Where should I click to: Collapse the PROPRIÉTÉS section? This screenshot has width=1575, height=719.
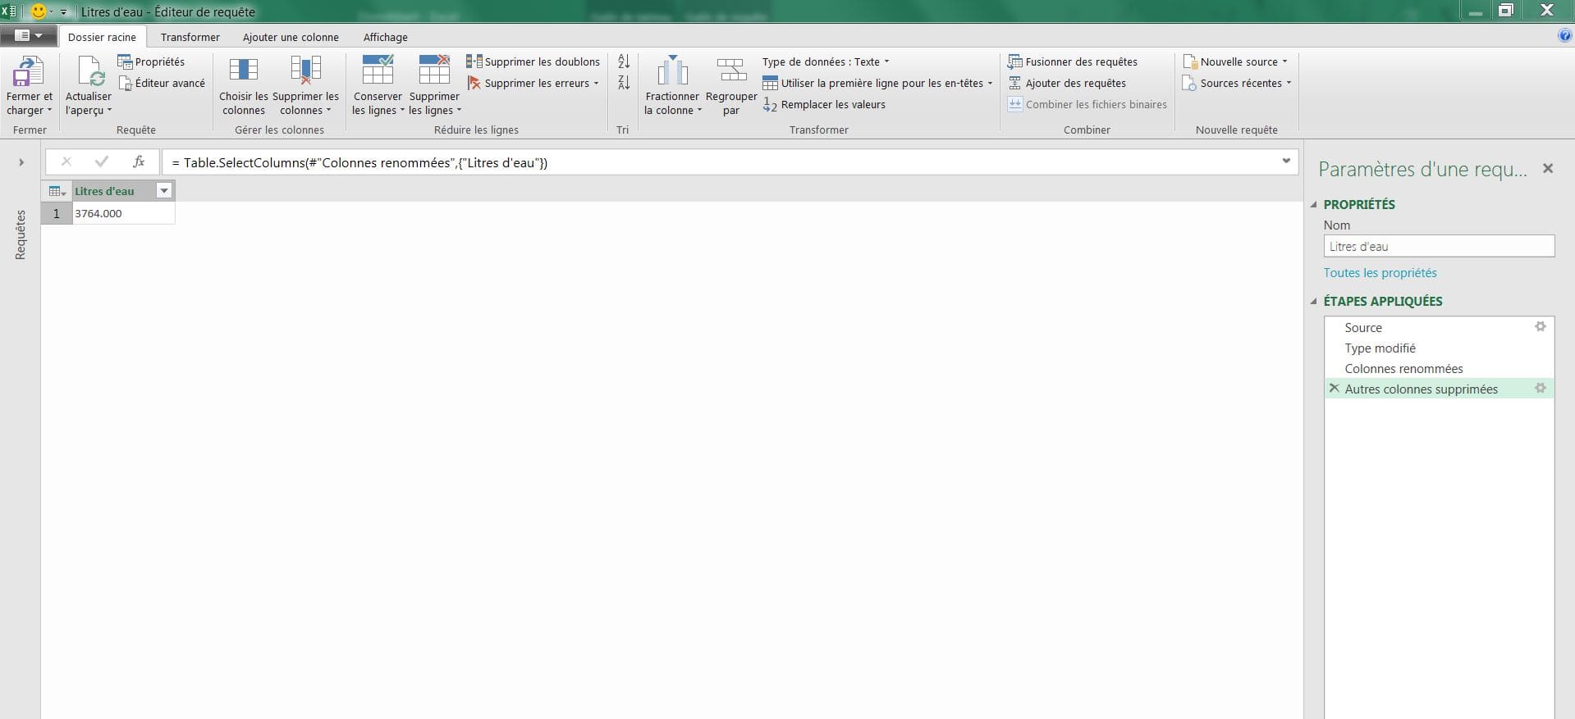point(1314,204)
